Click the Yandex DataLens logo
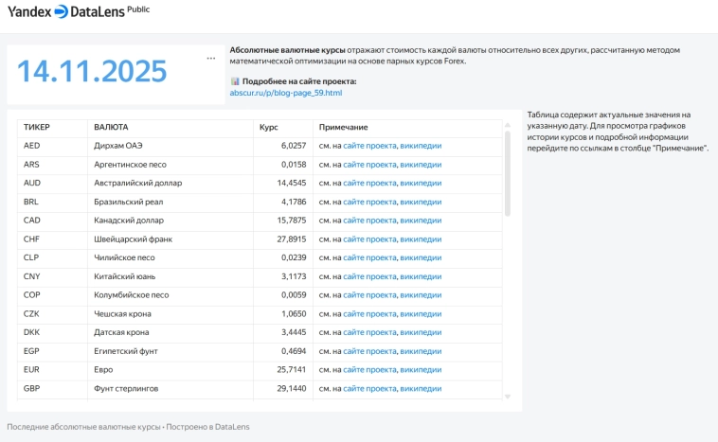Screen dimensions: 718x442 point(66,11)
